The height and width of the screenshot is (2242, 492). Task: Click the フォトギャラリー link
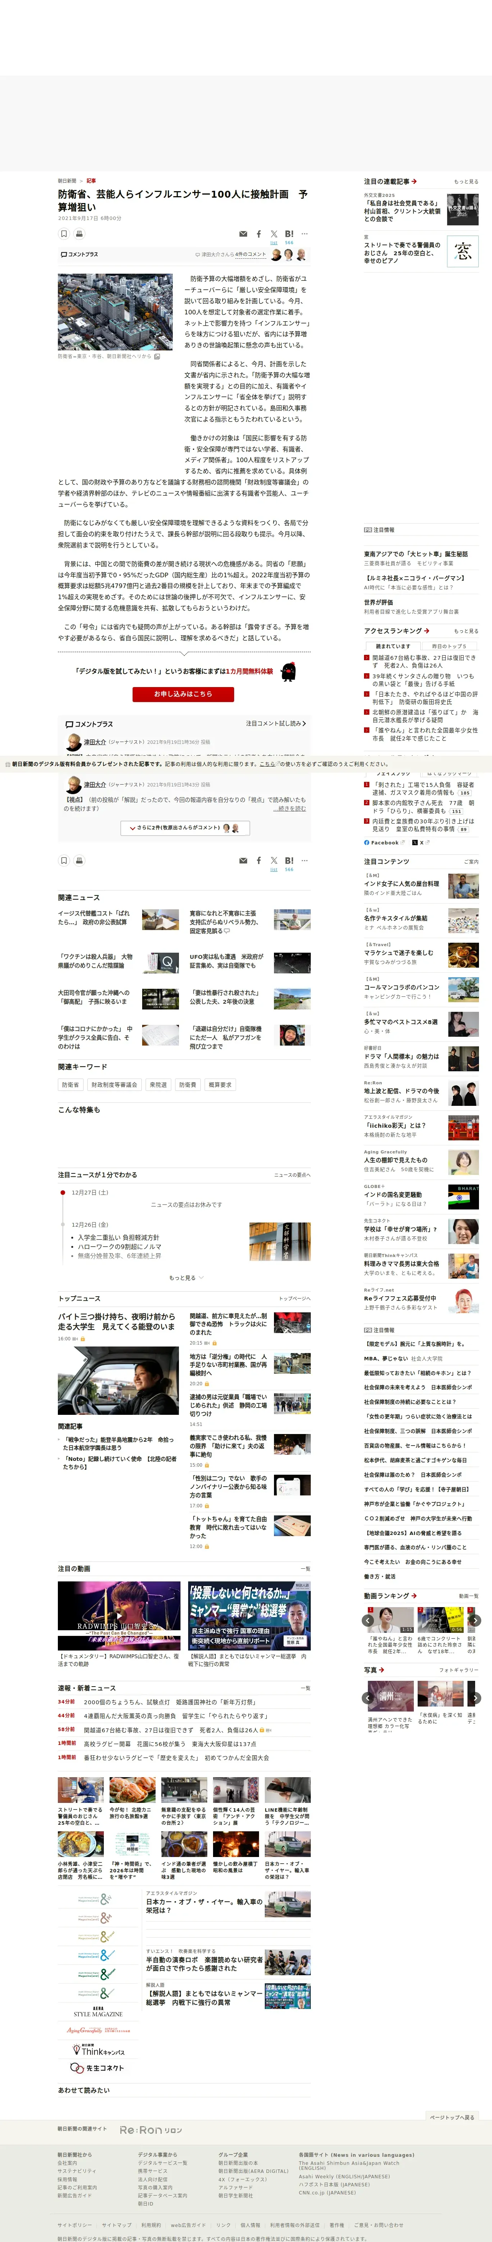[459, 1670]
